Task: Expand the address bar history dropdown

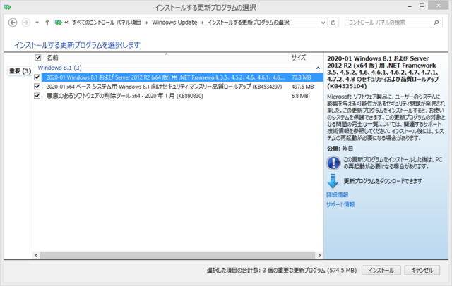Action: [x=323, y=23]
